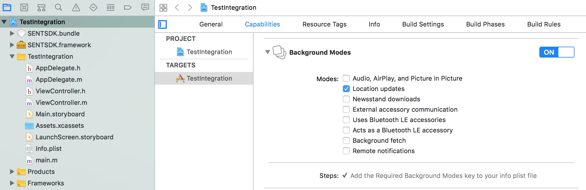Turn off the Background Modes switch

tap(557, 52)
